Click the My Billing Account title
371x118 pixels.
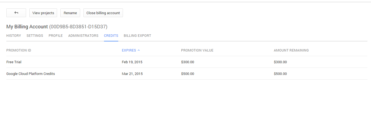(27, 27)
